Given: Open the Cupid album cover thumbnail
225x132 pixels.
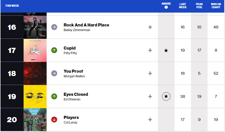Looking at the screenshot, I should [x=35, y=50].
